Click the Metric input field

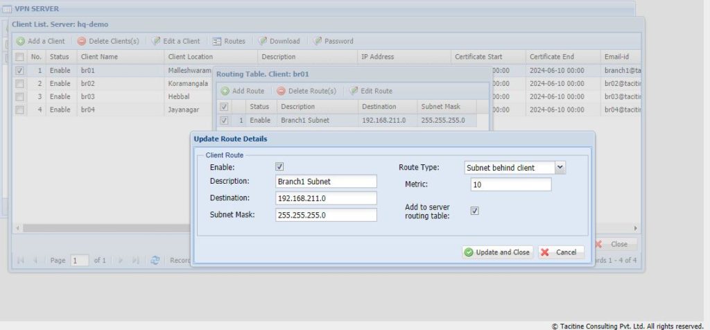511,184
